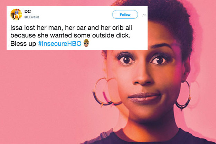Click the tweet line 'because she wanted some outside'
Image resolution: width=216 pixels, height=144 pixels.
(70, 35)
